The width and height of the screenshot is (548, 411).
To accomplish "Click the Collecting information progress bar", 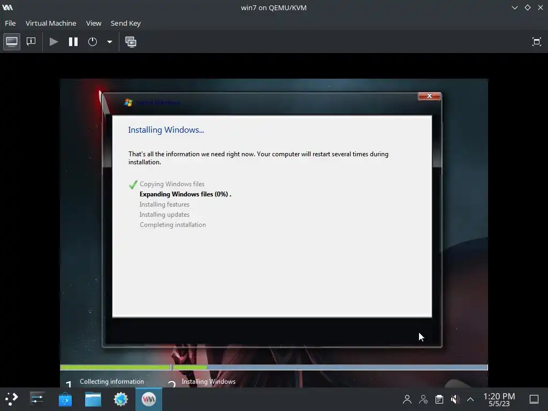I will point(115,367).
